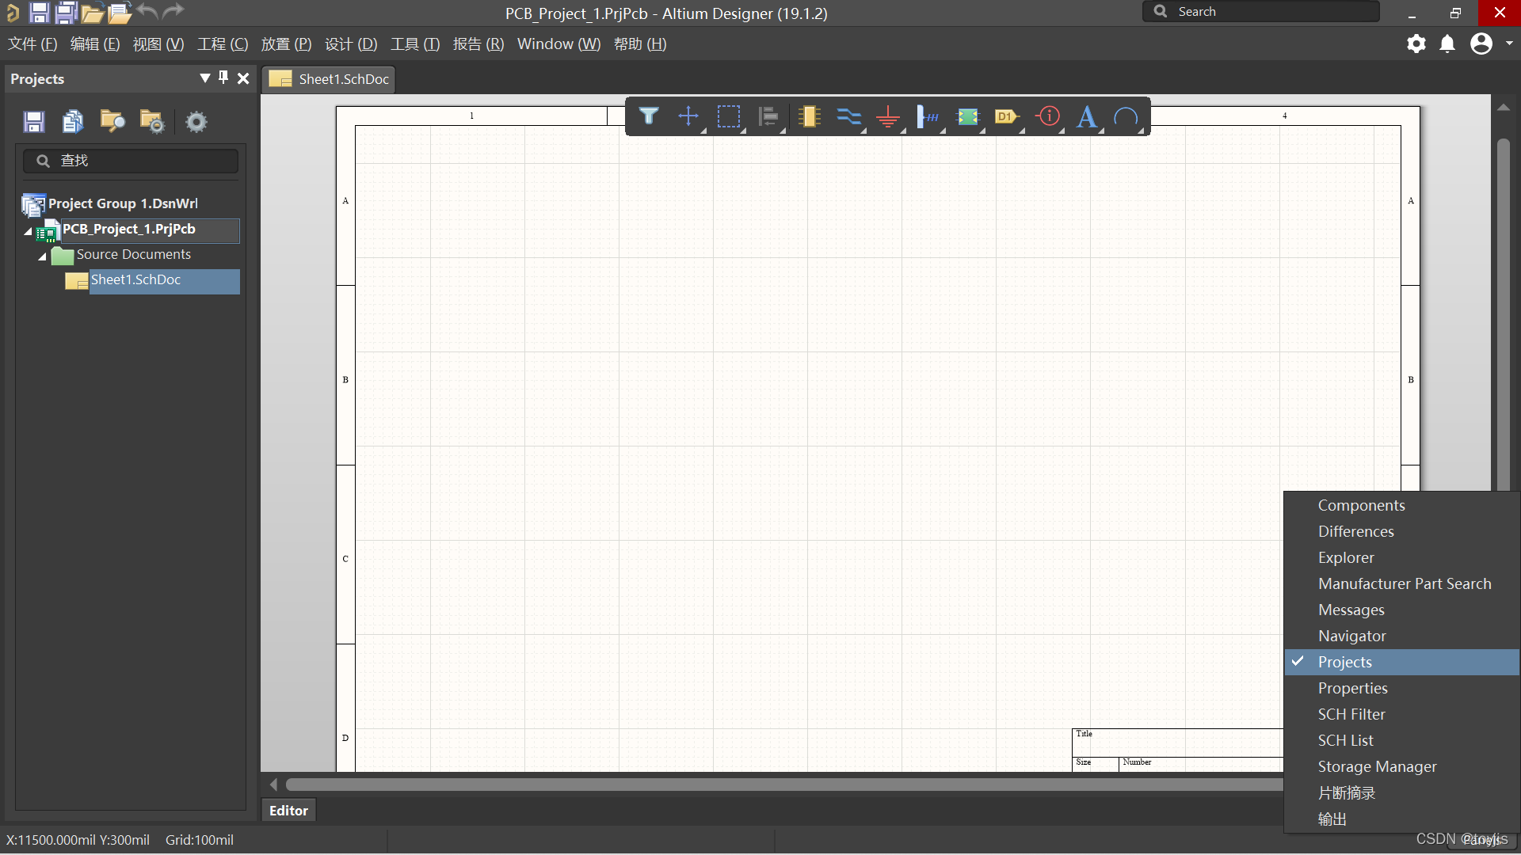This screenshot has width=1521, height=855.
Task: Open the Messages panel entry
Action: click(1351, 610)
